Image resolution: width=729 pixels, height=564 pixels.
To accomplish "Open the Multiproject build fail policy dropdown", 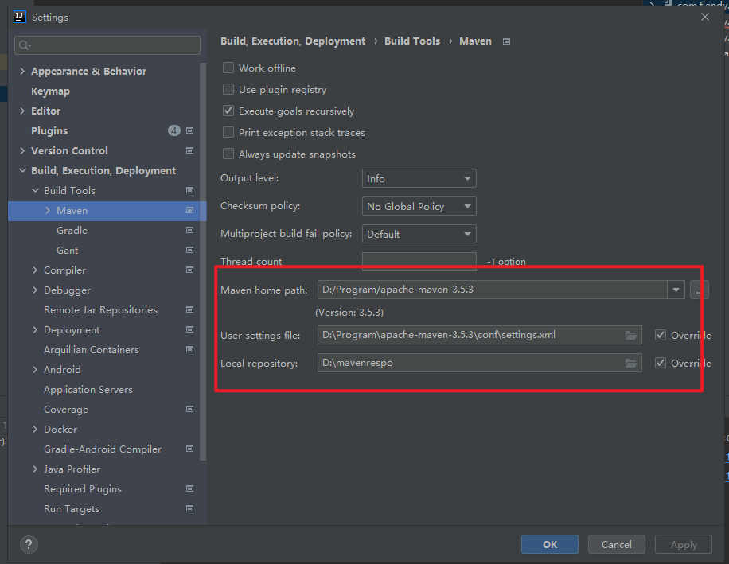I will click(x=419, y=234).
